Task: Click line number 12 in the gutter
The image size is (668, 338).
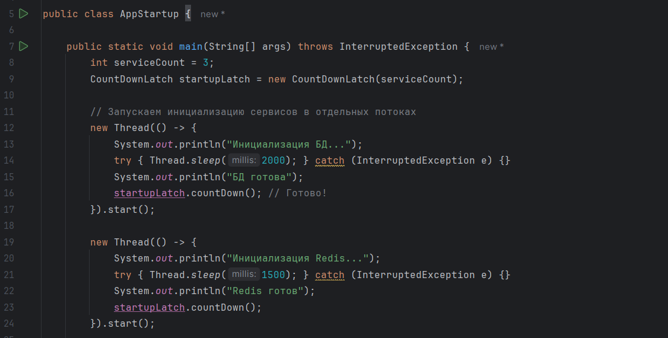Action: click(9, 127)
